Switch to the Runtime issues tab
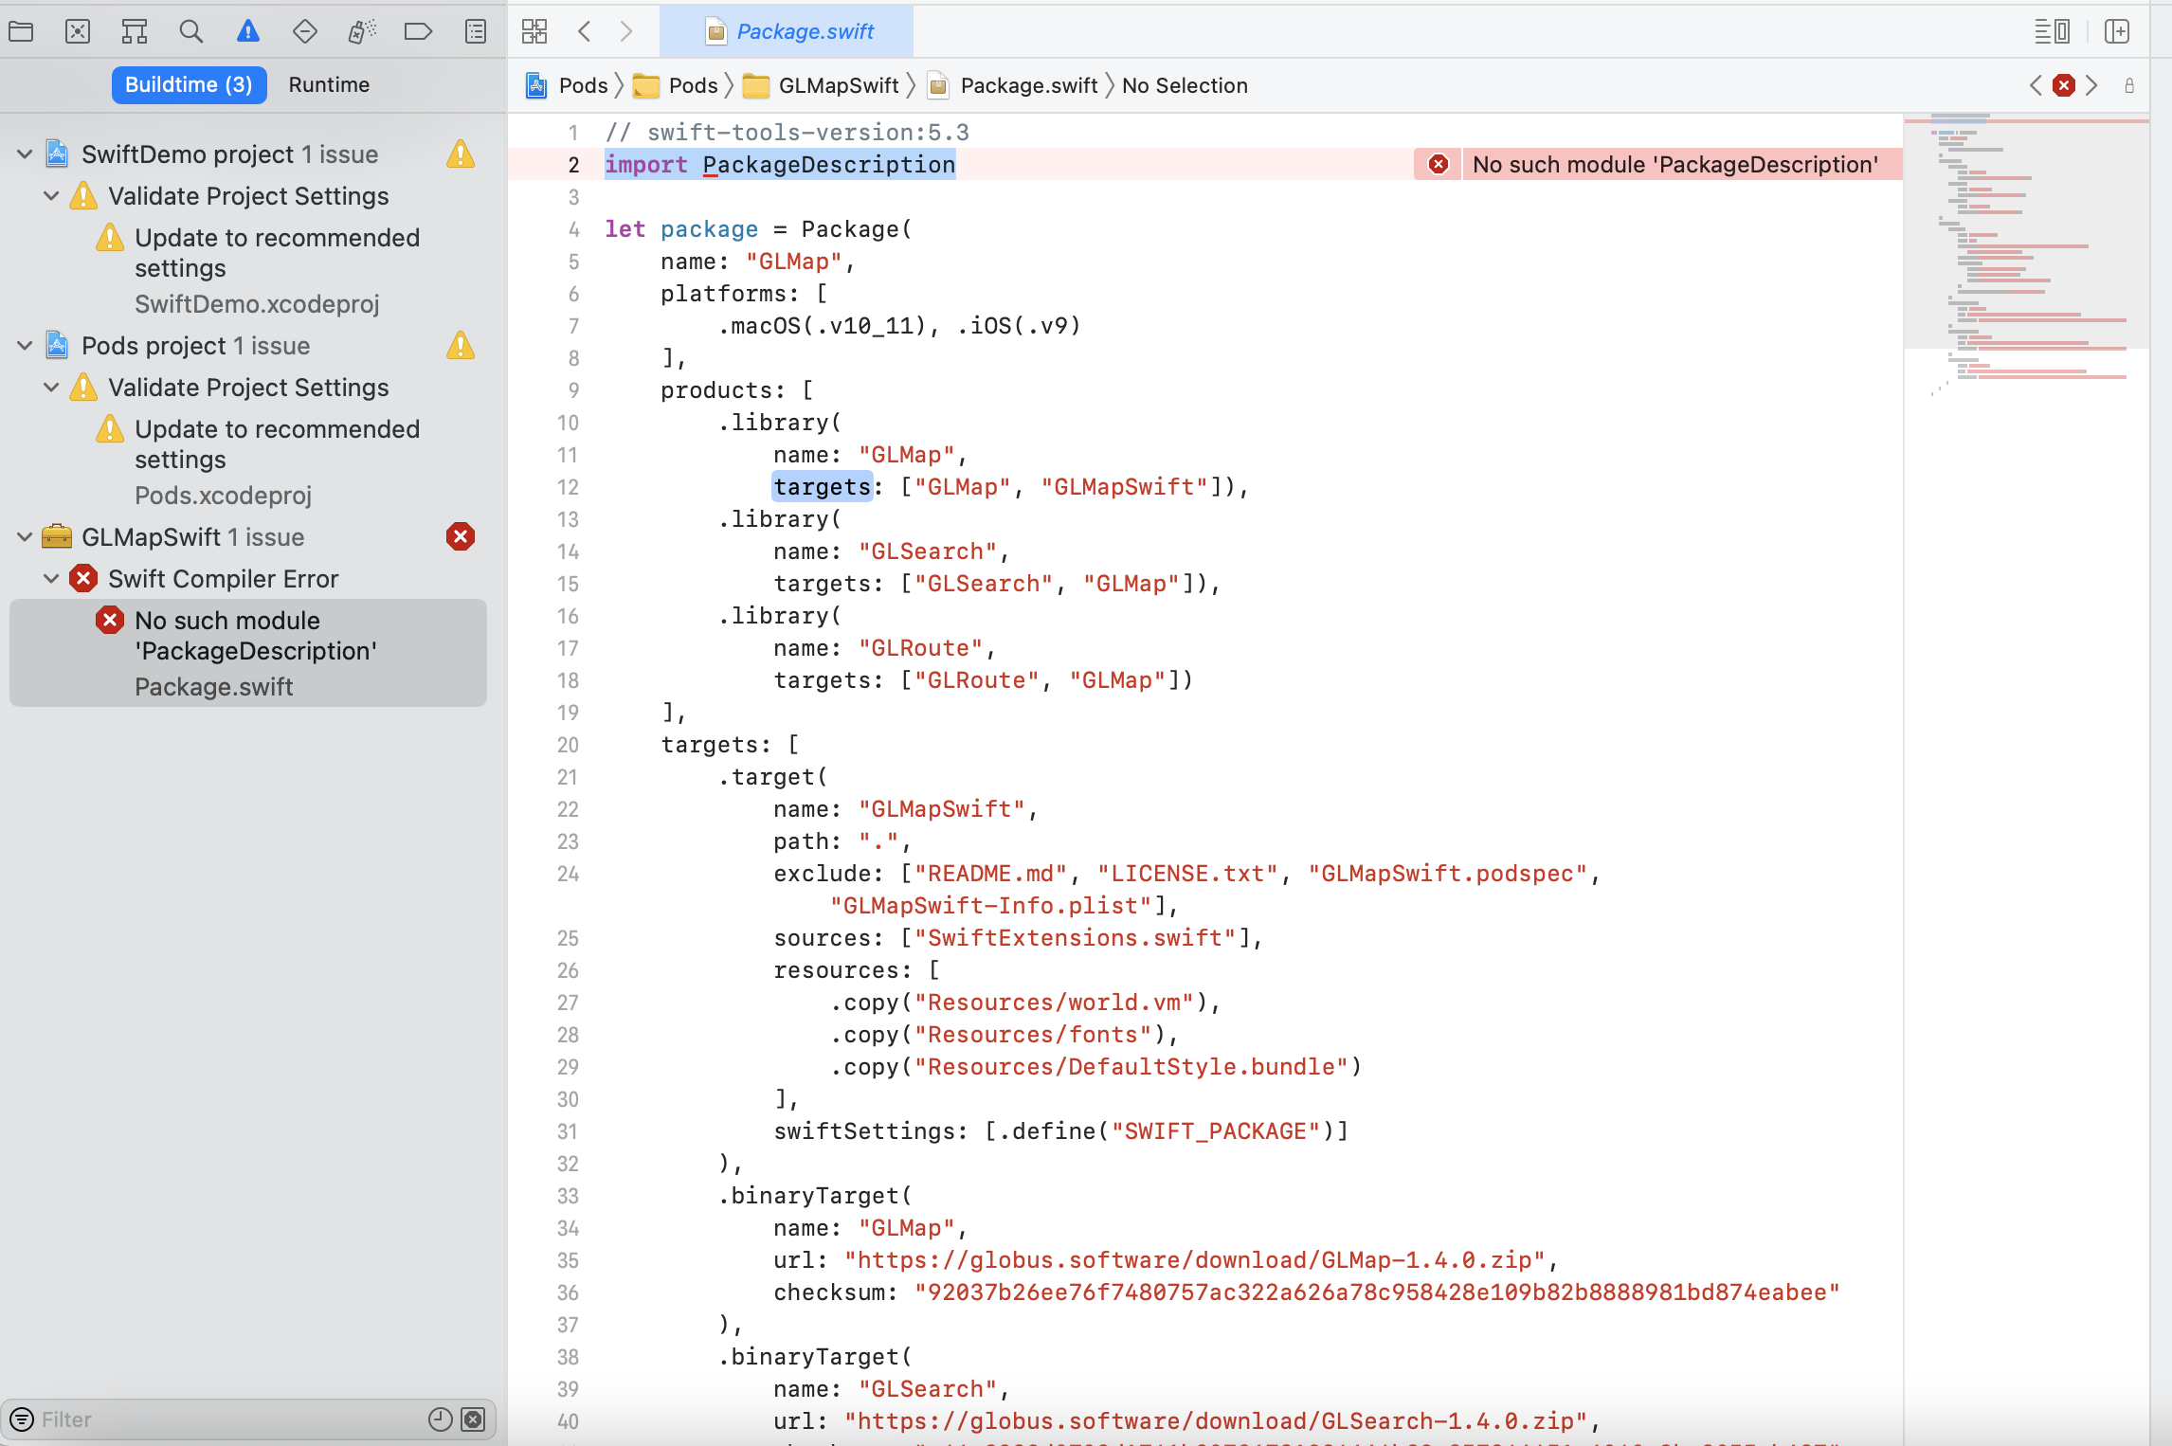Image resolution: width=2172 pixels, height=1446 pixels. click(x=329, y=84)
